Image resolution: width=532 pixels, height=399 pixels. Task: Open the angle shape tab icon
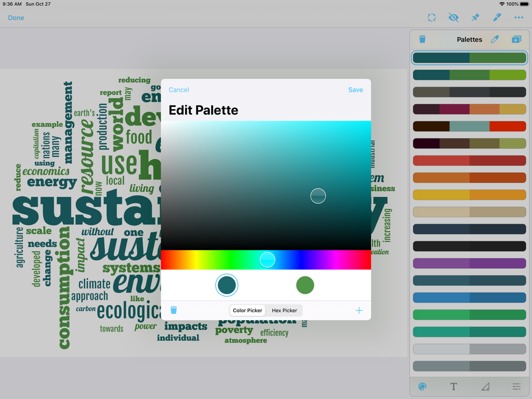pyautogui.click(x=485, y=386)
